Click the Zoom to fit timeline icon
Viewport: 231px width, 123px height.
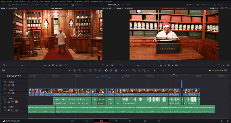(x=134, y=71)
